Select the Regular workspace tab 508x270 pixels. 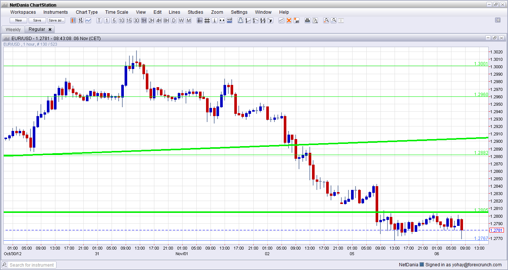pos(40,29)
